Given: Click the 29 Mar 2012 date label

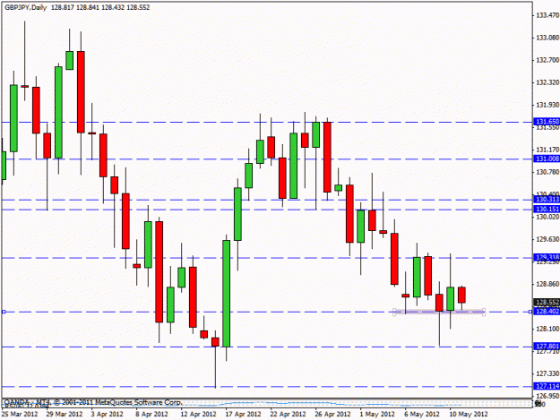Looking at the screenshot, I should (x=65, y=414).
